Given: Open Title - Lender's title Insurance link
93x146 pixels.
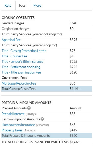Looking at the screenshot, I should coord(22,61).
